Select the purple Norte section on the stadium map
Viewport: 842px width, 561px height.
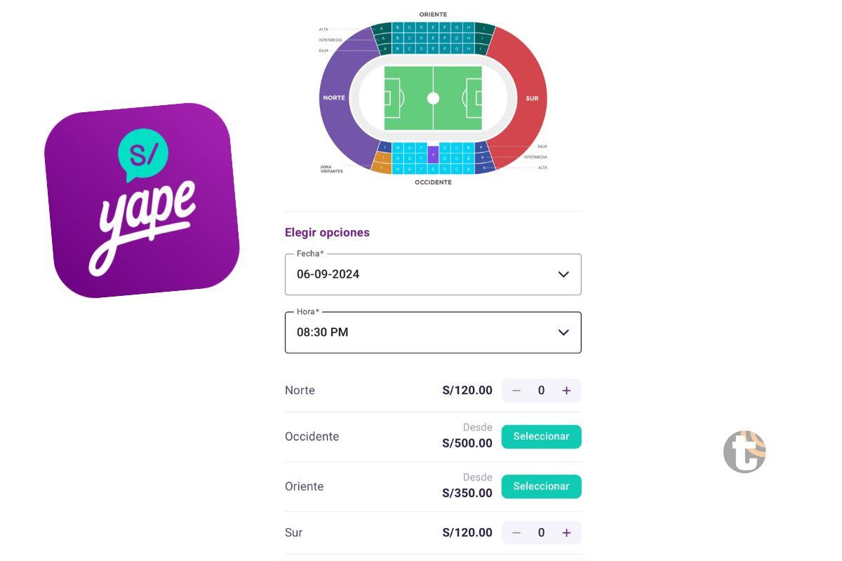(x=334, y=97)
